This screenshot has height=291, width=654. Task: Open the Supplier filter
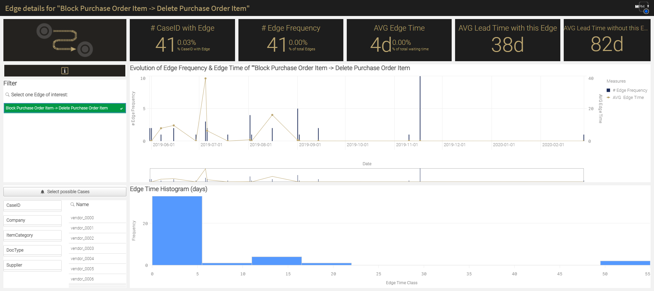32,265
